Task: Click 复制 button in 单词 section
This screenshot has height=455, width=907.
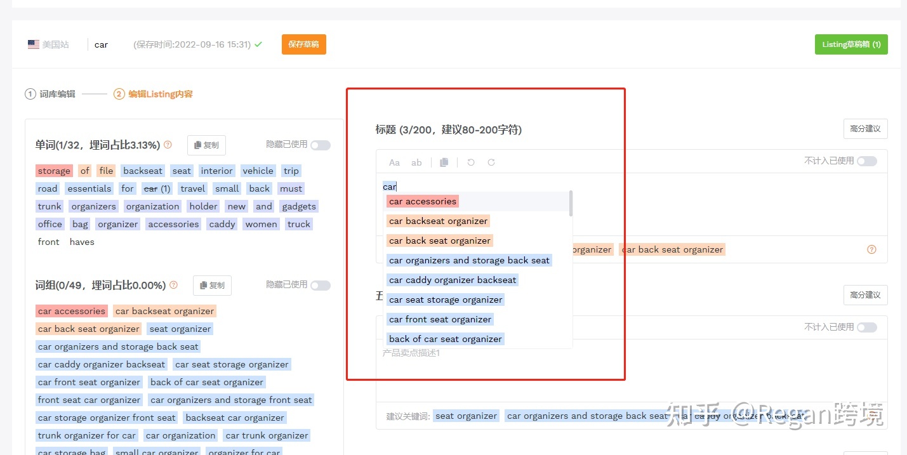Action: click(206, 145)
